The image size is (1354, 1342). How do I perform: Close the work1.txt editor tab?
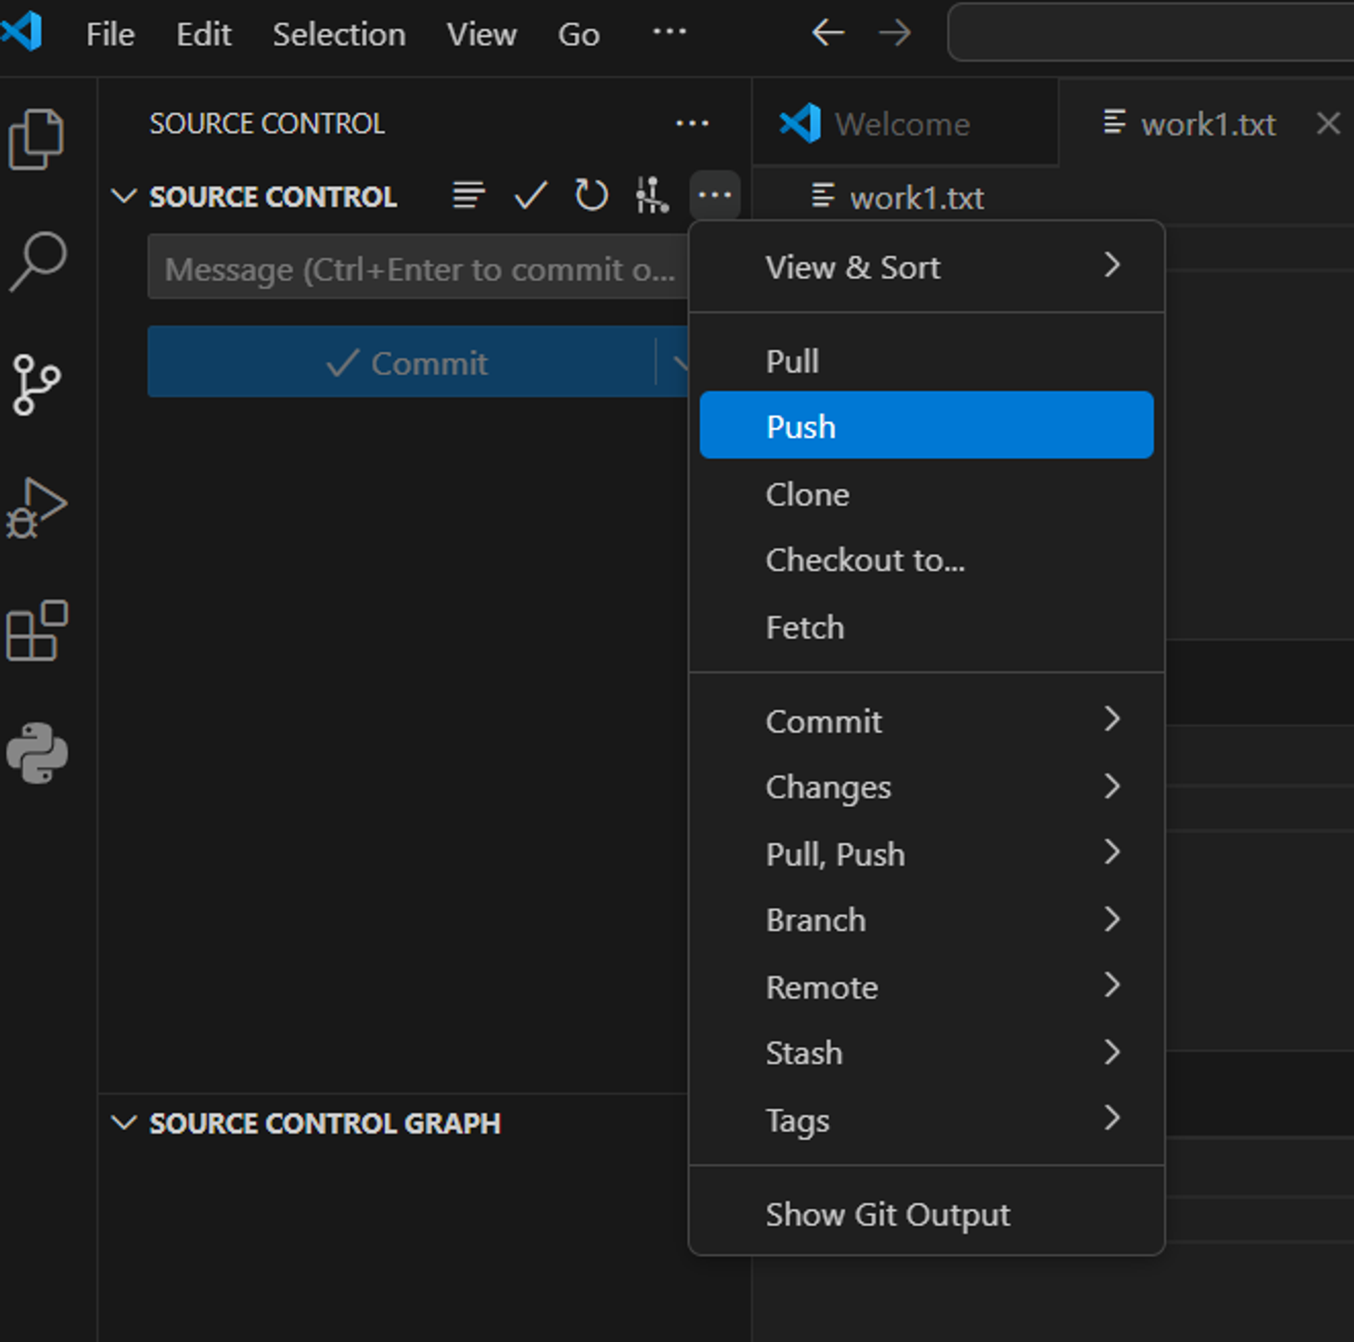[x=1328, y=124]
